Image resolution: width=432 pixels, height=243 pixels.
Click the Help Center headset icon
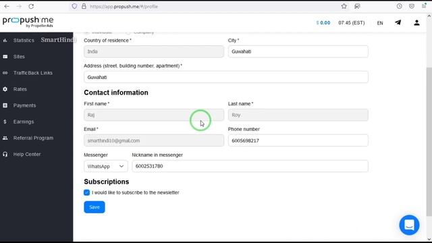coord(5,154)
